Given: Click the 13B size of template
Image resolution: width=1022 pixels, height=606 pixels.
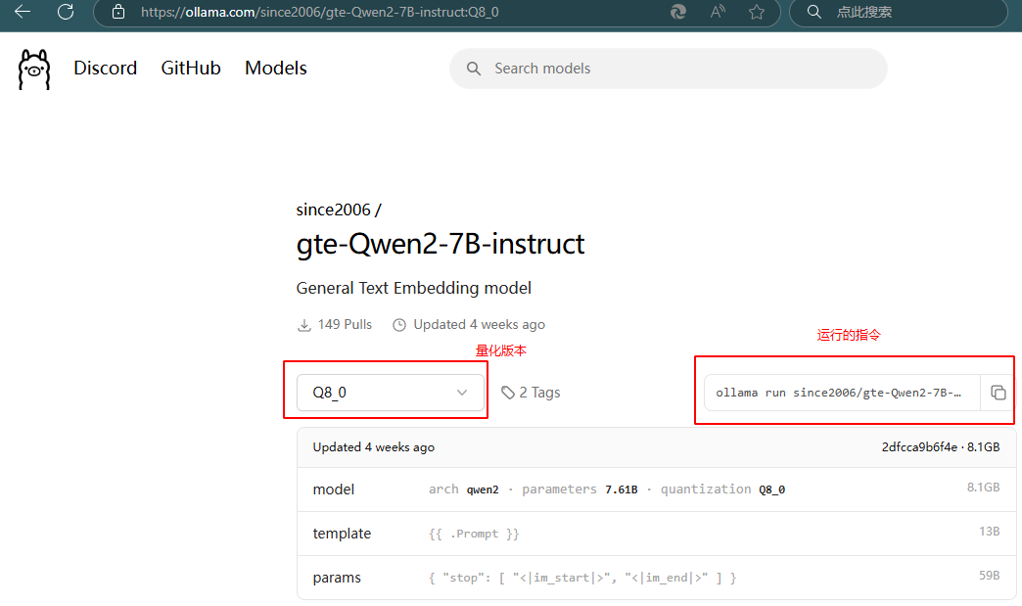Looking at the screenshot, I should point(989,531).
